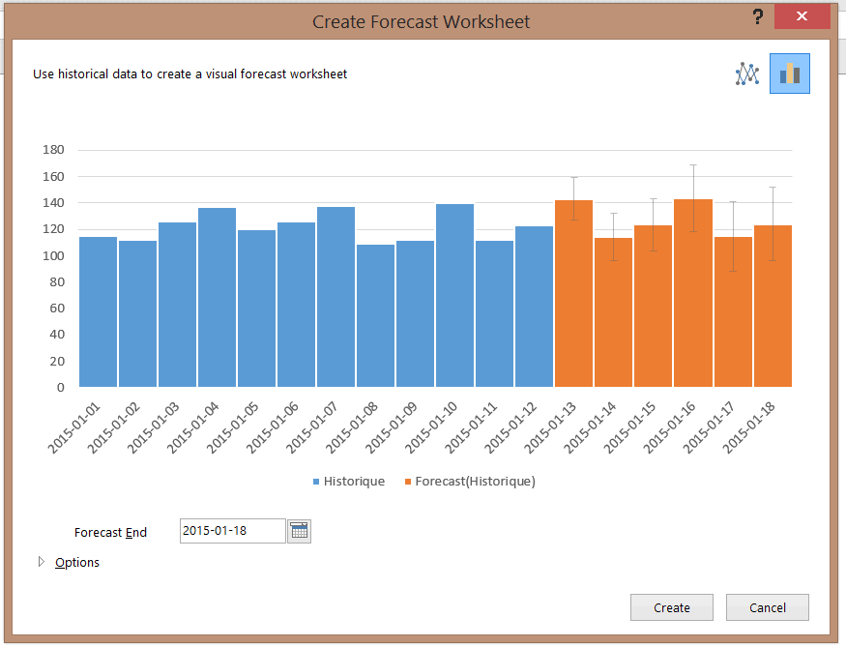Select the blue bar for 2015-01-10
This screenshot has width=846, height=647.
[454, 295]
